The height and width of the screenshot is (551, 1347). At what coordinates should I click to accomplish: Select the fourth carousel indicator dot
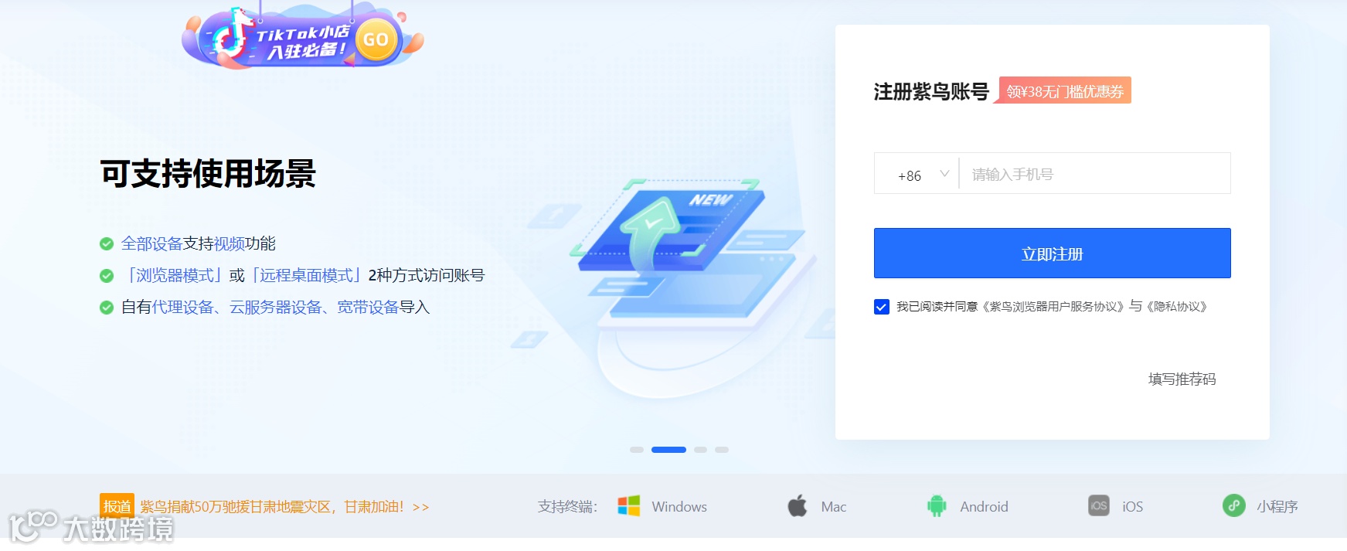pyautogui.click(x=722, y=450)
